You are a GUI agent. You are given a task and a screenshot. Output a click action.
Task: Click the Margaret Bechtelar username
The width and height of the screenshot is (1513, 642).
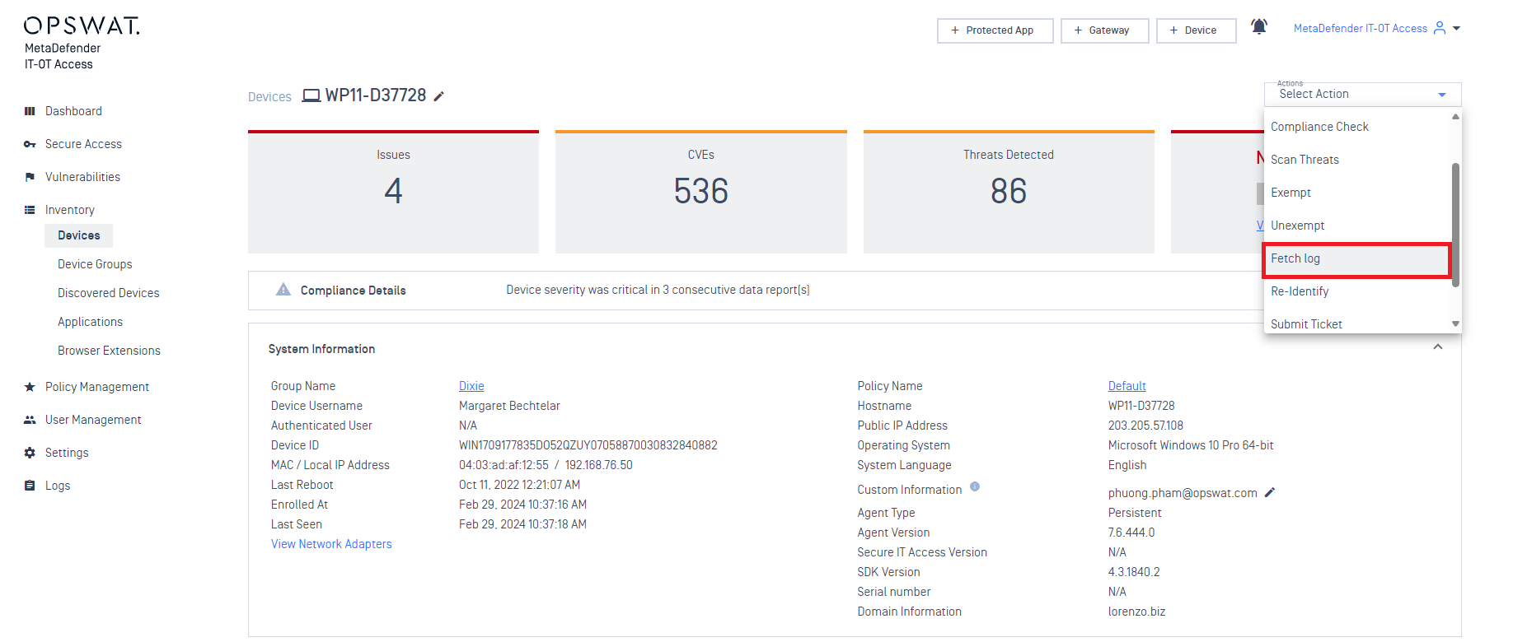coord(509,406)
